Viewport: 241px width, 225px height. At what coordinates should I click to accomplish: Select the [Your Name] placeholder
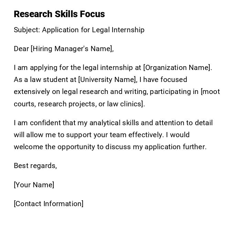tap(34, 185)
